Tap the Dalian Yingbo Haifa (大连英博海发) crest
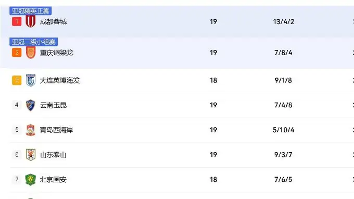This screenshot has width=354, height=199. (31, 80)
